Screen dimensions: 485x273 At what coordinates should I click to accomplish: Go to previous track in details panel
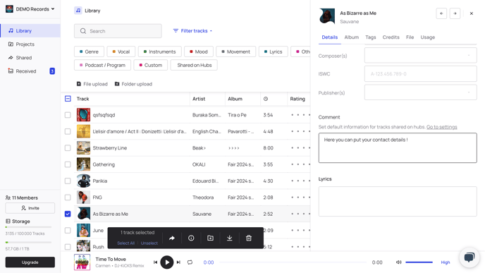pyautogui.click(x=441, y=13)
